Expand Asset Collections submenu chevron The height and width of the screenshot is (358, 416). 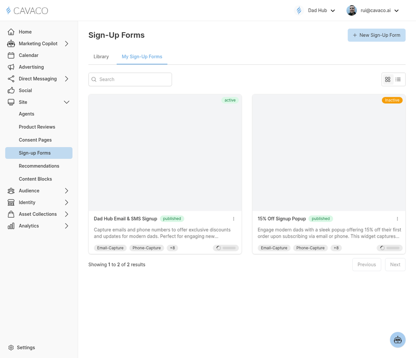[67, 214]
